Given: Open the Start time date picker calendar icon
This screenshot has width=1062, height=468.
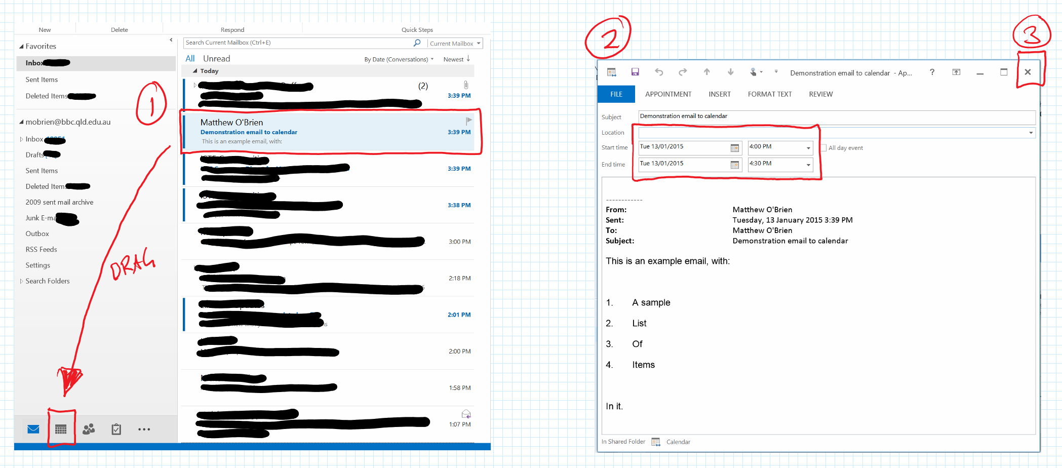Looking at the screenshot, I should pyautogui.click(x=734, y=147).
